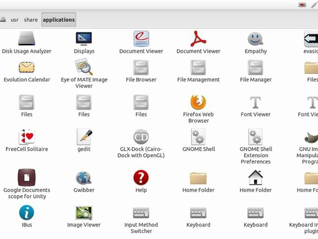Screen dimensions: 318x239
Task: Click the battery indicator in top panel
Action: pos(302,5)
